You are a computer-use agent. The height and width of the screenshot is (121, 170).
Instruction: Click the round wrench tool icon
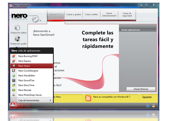(35, 19)
